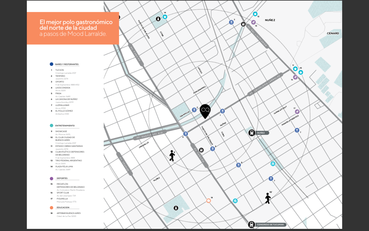The height and width of the screenshot is (231, 369).
Task: Click the JUANA AZURDUY street label
Action: coord(280,110)
